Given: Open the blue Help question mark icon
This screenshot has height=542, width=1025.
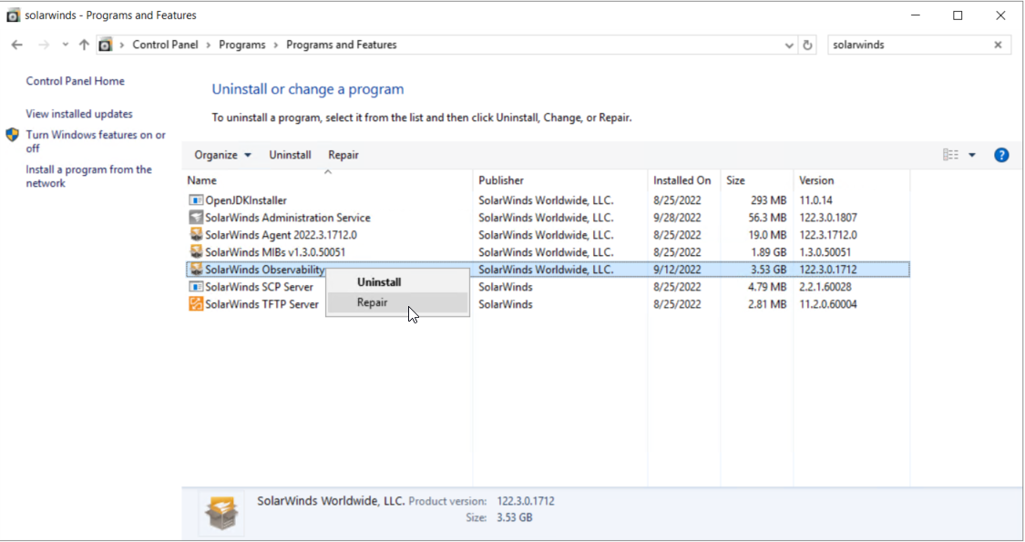Looking at the screenshot, I should coord(1001,155).
